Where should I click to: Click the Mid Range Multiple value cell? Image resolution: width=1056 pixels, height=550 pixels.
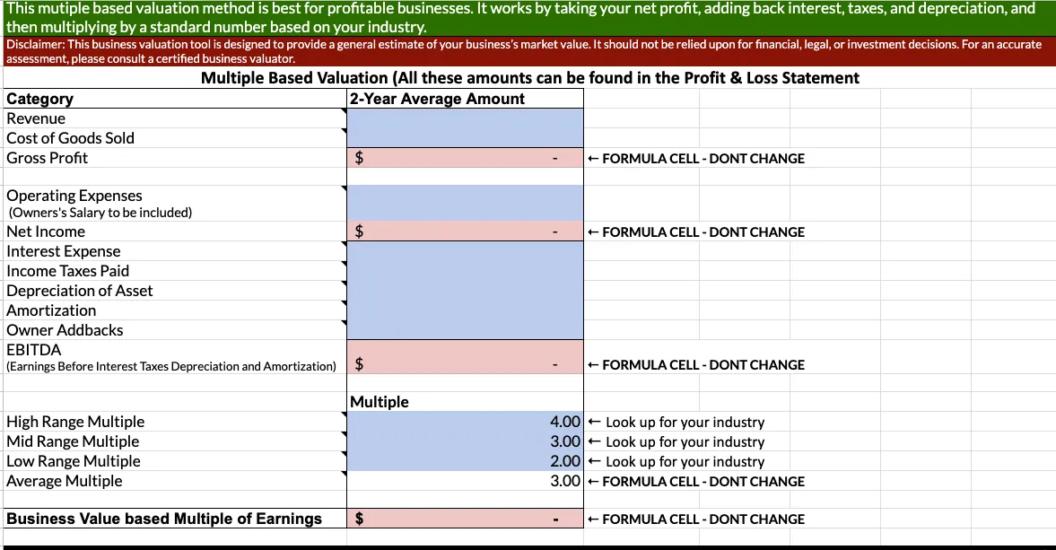coord(465,441)
